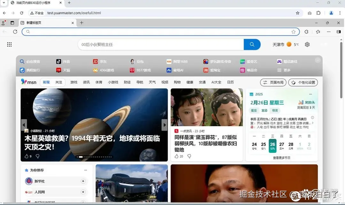Image resolution: width=345 pixels, height=205 pixels.
Task: Click the MSN logo
Action: click(x=28, y=82)
